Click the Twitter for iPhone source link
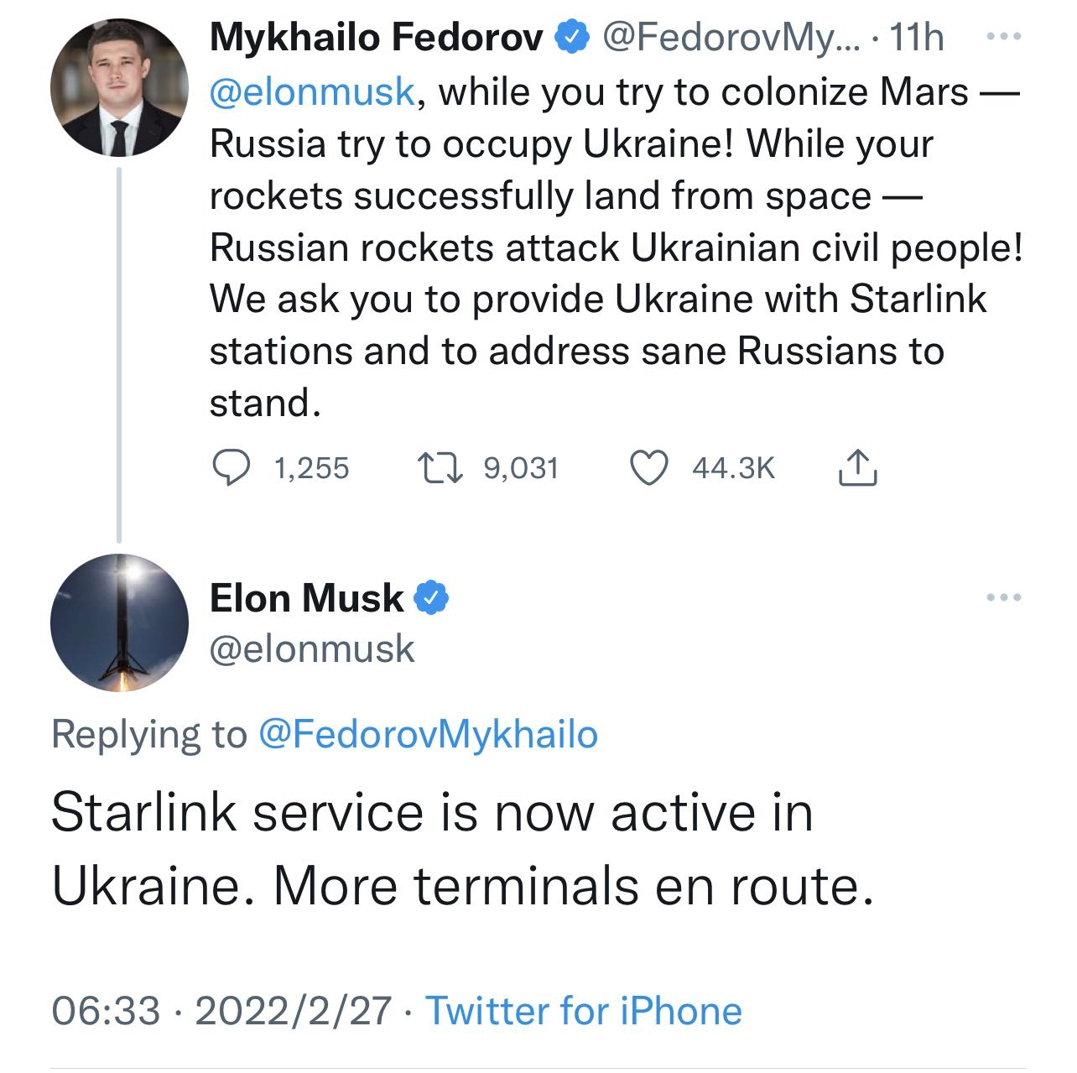This screenshot has height=1073, width=1077. 584,1011
